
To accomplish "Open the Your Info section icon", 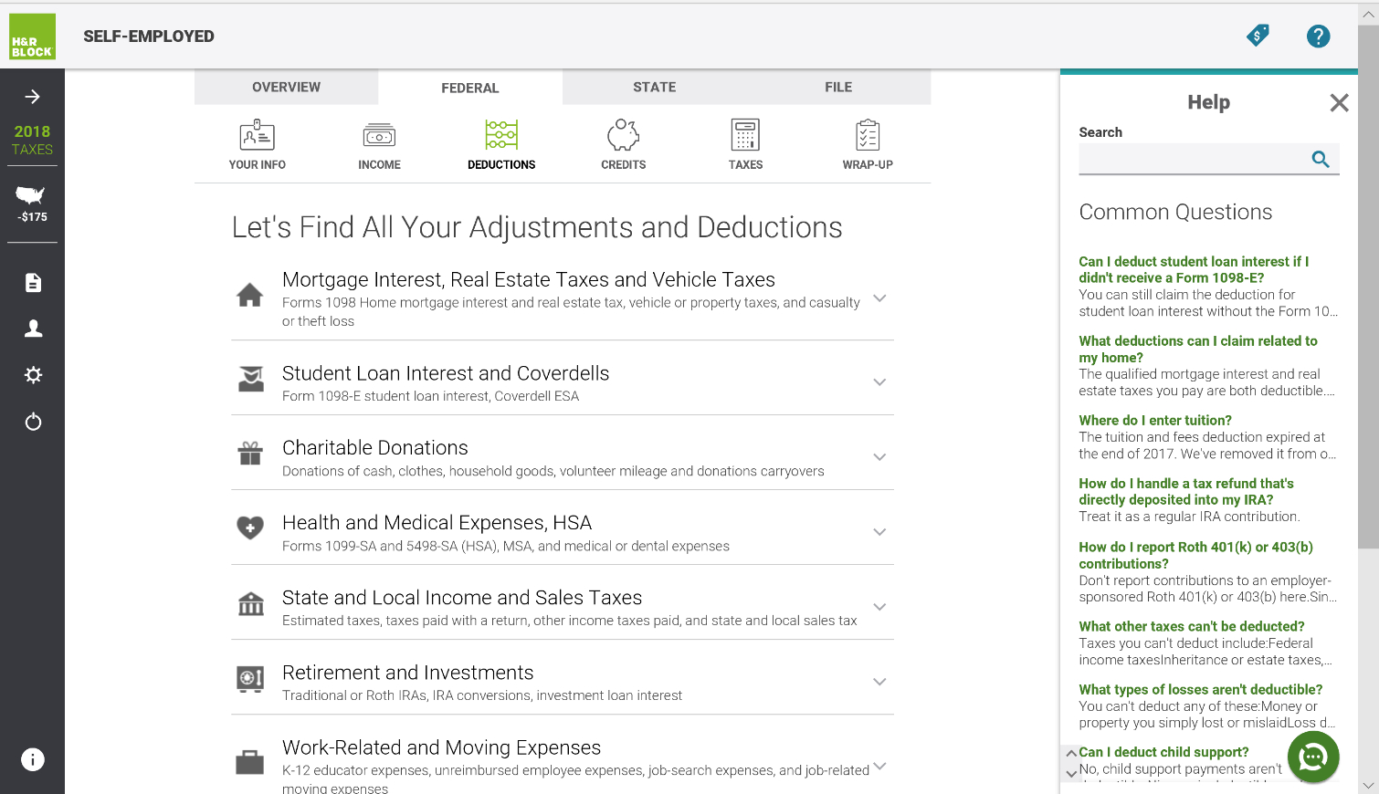I will coord(257,134).
